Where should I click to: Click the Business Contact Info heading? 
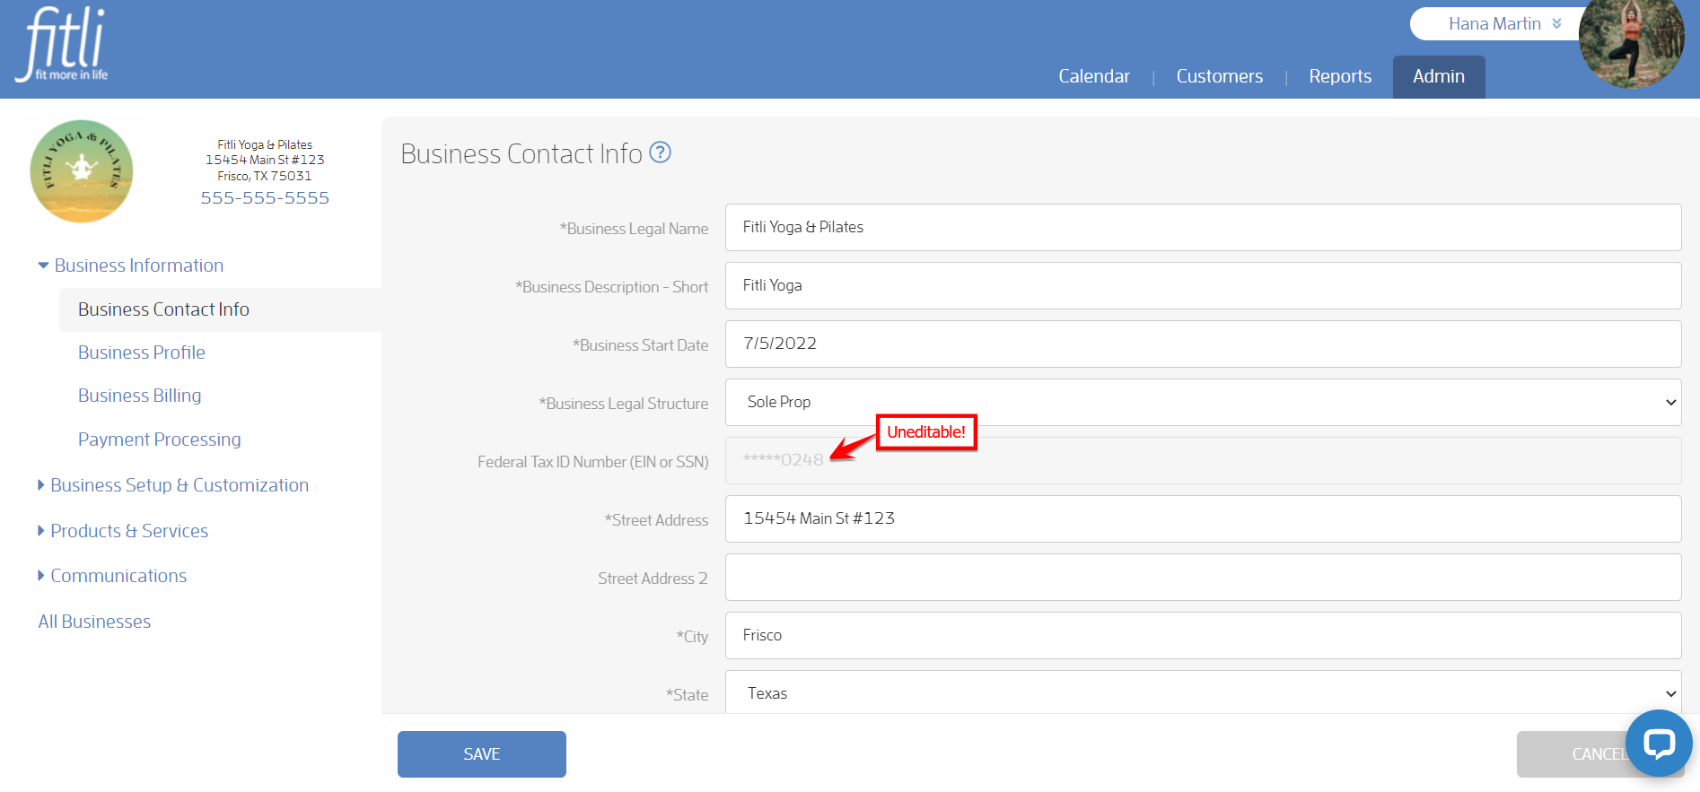click(x=521, y=154)
